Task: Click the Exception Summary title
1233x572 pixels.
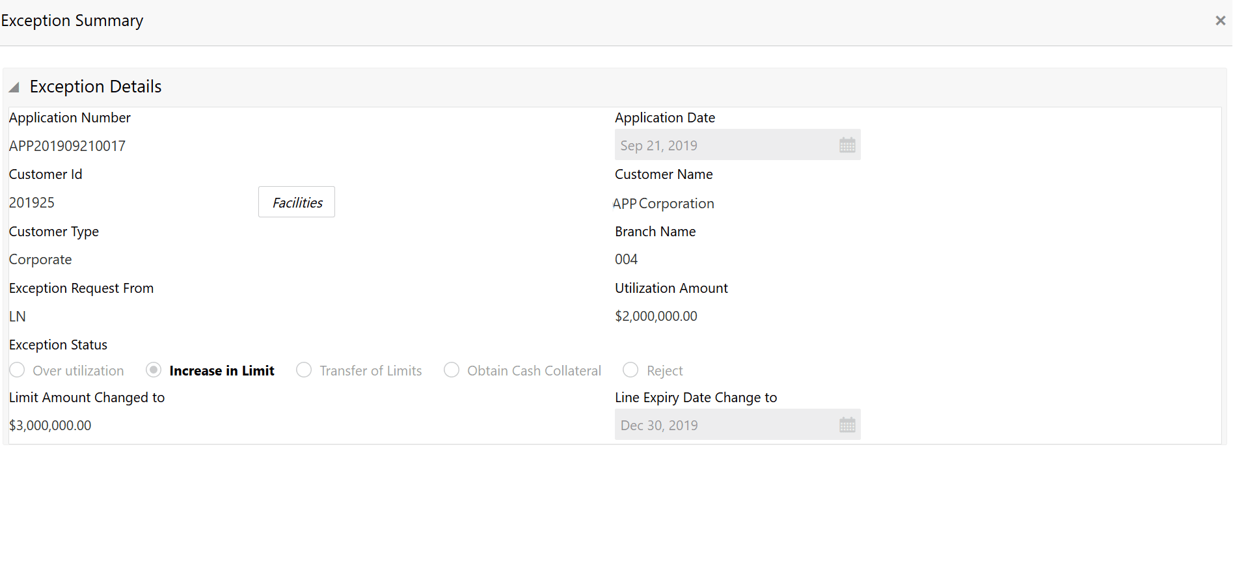Action: point(72,21)
